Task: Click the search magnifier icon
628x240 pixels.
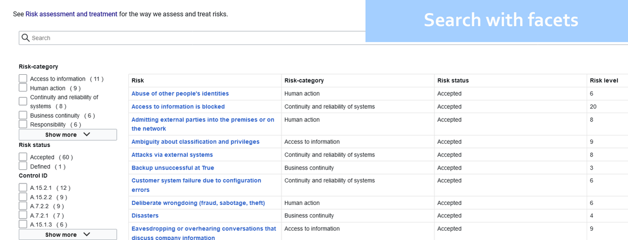Action: click(x=25, y=38)
